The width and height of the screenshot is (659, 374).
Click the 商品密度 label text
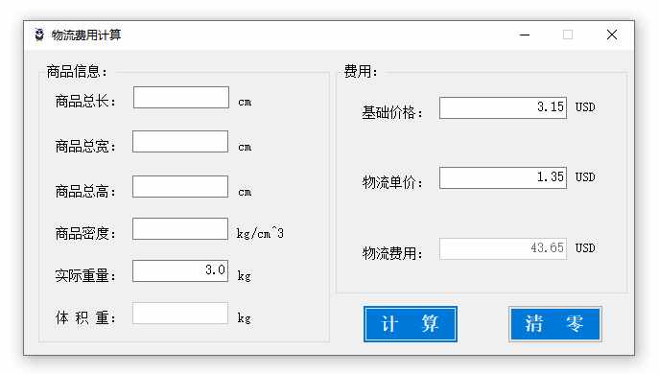[85, 233]
